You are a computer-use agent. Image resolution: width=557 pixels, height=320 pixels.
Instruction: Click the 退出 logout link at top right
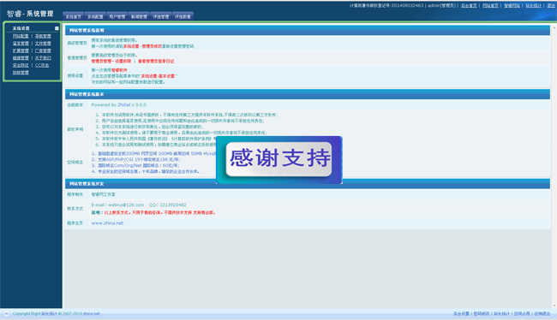point(551,6)
